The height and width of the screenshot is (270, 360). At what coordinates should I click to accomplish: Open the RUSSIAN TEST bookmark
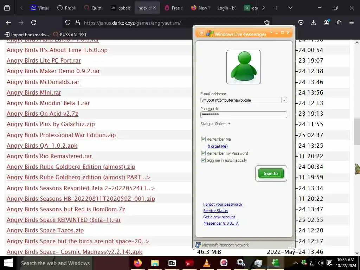(x=70, y=35)
